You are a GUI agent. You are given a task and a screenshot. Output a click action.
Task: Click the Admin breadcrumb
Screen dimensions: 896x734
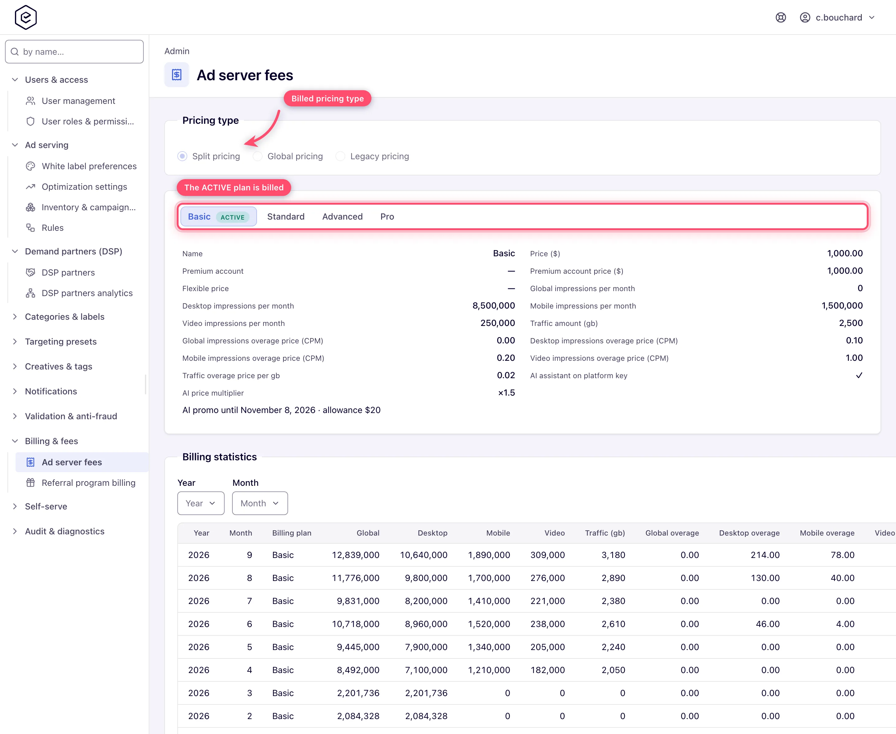[x=177, y=51]
